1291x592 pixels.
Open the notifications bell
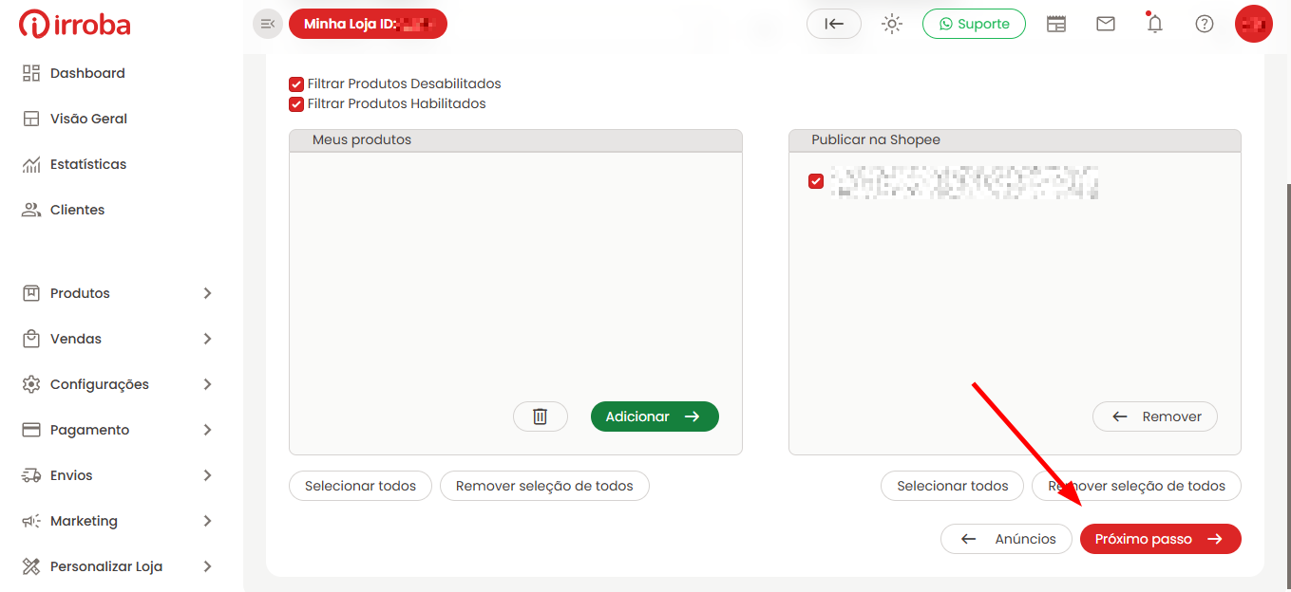pos(1155,24)
